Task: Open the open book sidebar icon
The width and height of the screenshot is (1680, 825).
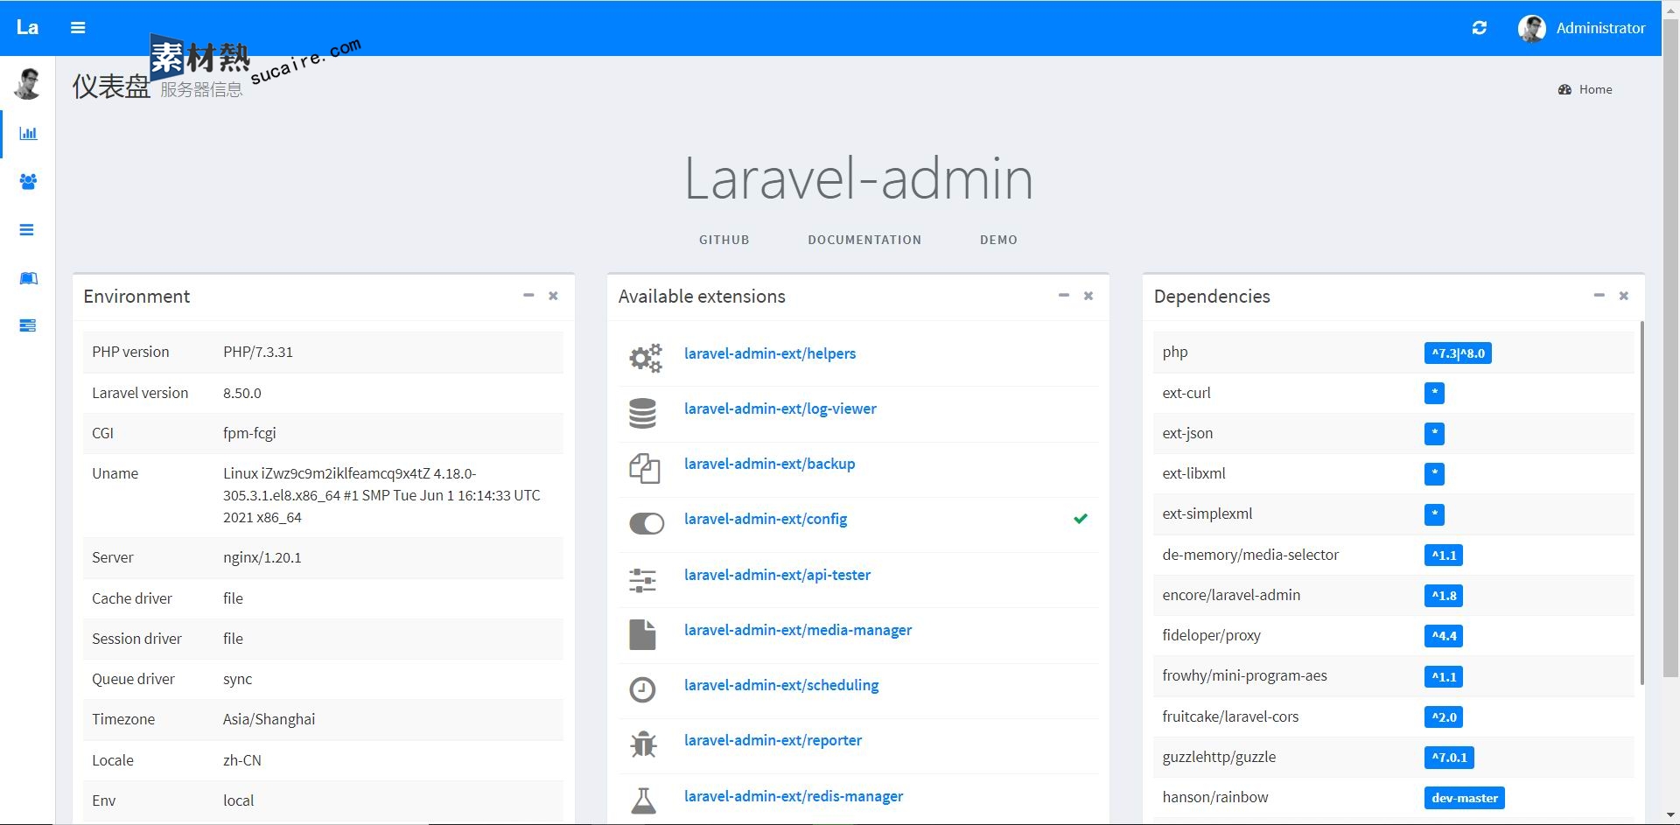Action: point(28,278)
